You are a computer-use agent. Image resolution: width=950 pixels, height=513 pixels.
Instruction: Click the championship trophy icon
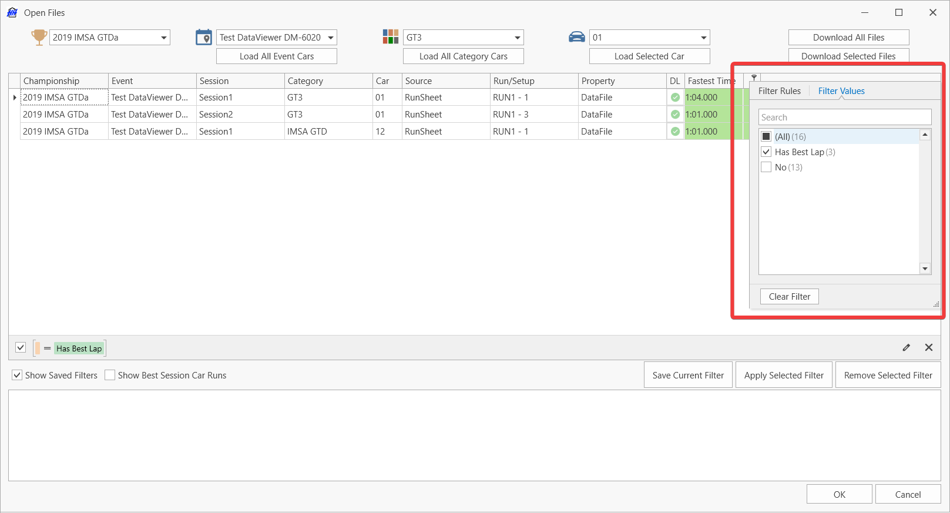(x=39, y=37)
